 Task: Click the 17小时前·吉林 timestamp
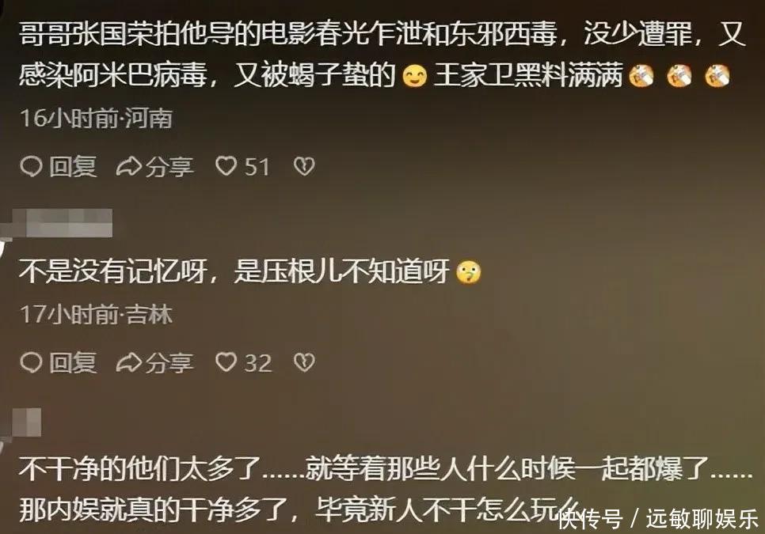tap(96, 314)
